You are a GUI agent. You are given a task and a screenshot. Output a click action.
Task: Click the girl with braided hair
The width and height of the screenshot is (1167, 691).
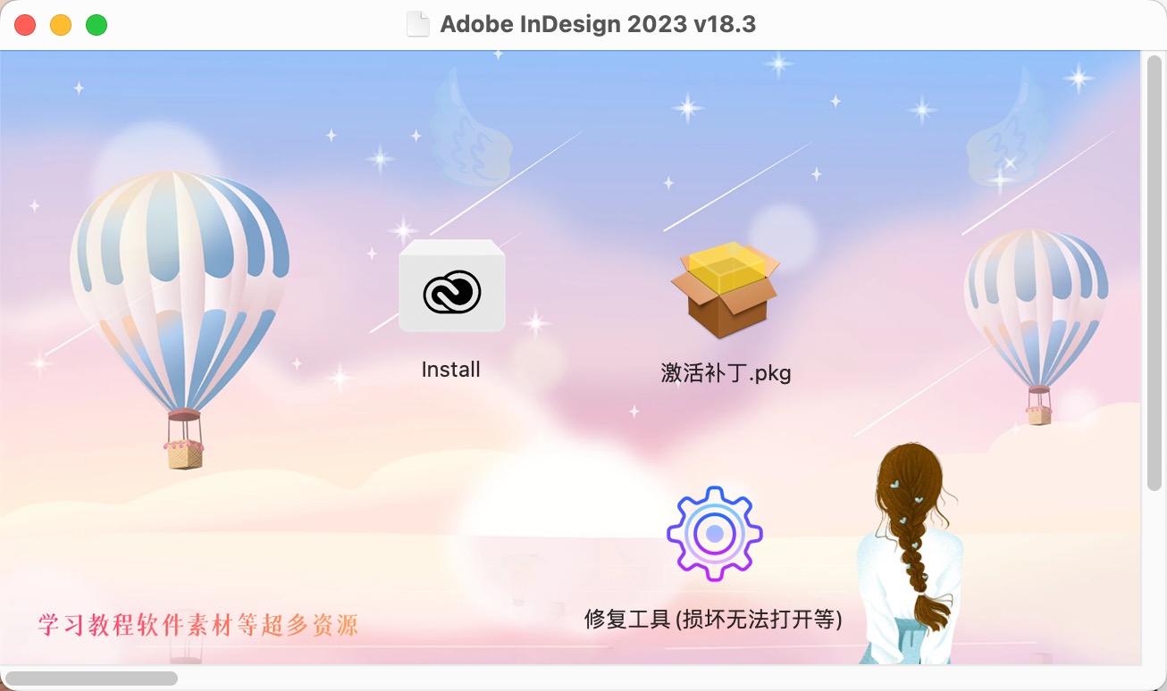click(911, 554)
